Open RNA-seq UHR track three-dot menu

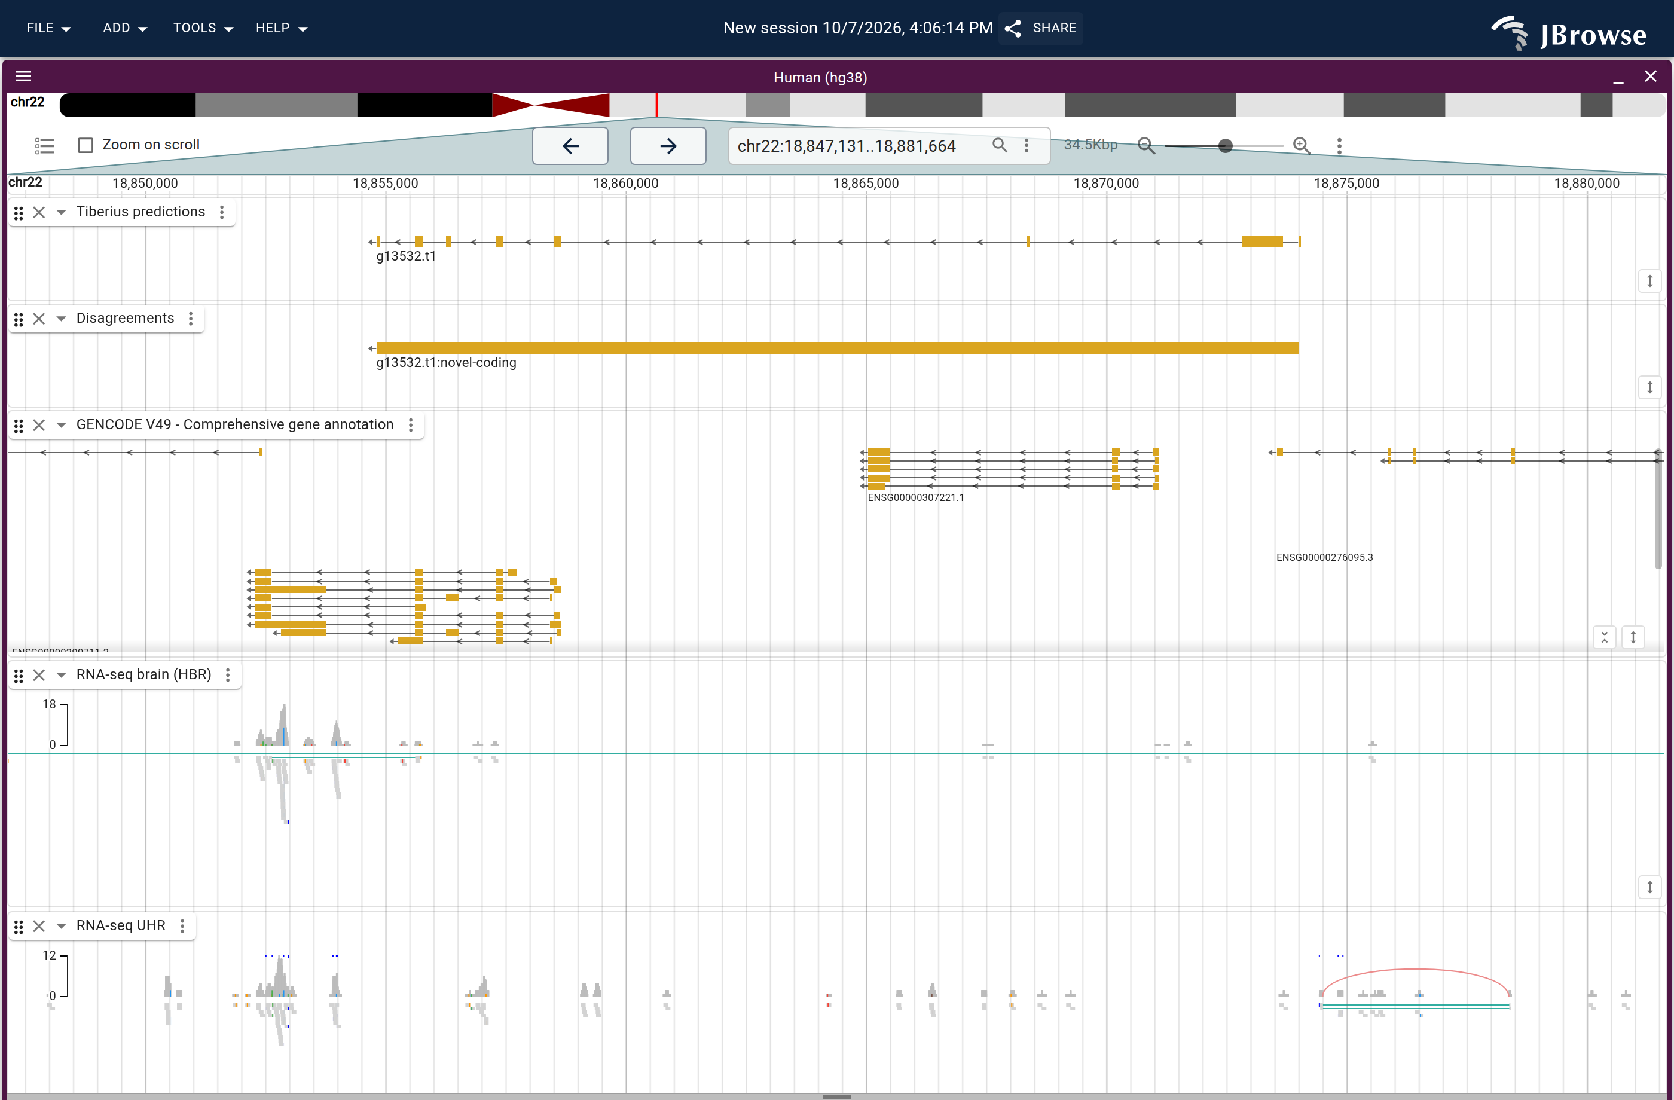(x=182, y=926)
